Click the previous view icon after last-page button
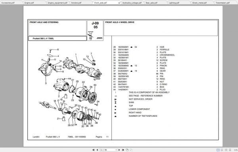This screenshot has height=152, width=238. pyautogui.click(x=127, y=150)
